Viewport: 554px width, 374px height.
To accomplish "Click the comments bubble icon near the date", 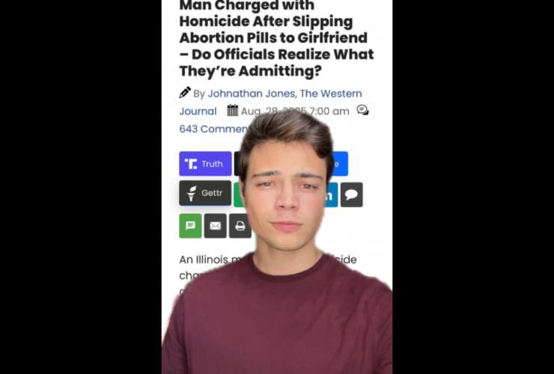I will point(362,110).
